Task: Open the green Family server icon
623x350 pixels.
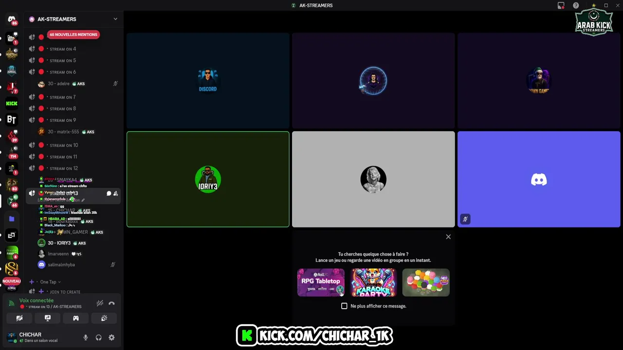Action: (12, 252)
